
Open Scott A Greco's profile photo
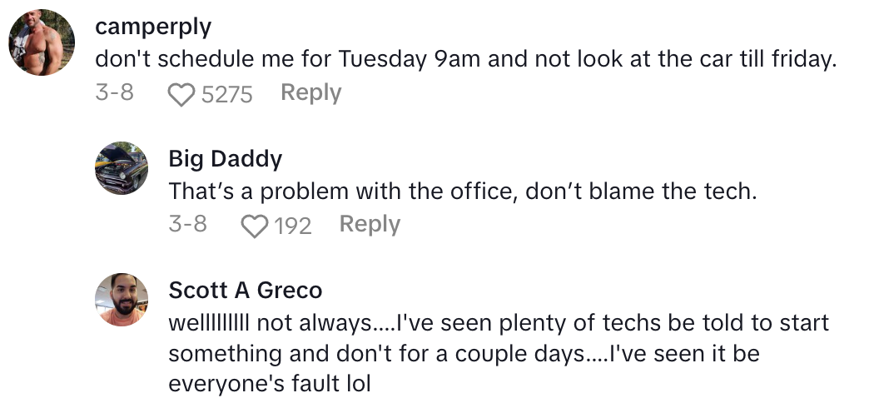pyautogui.click(x=122, y=300)
